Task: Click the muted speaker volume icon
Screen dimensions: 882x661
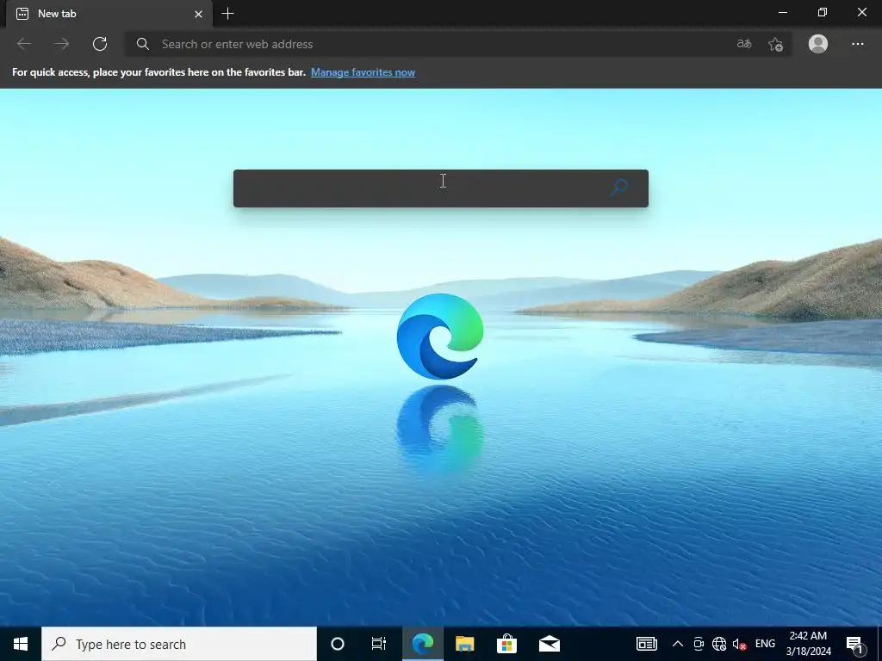Action: [739, 644]
